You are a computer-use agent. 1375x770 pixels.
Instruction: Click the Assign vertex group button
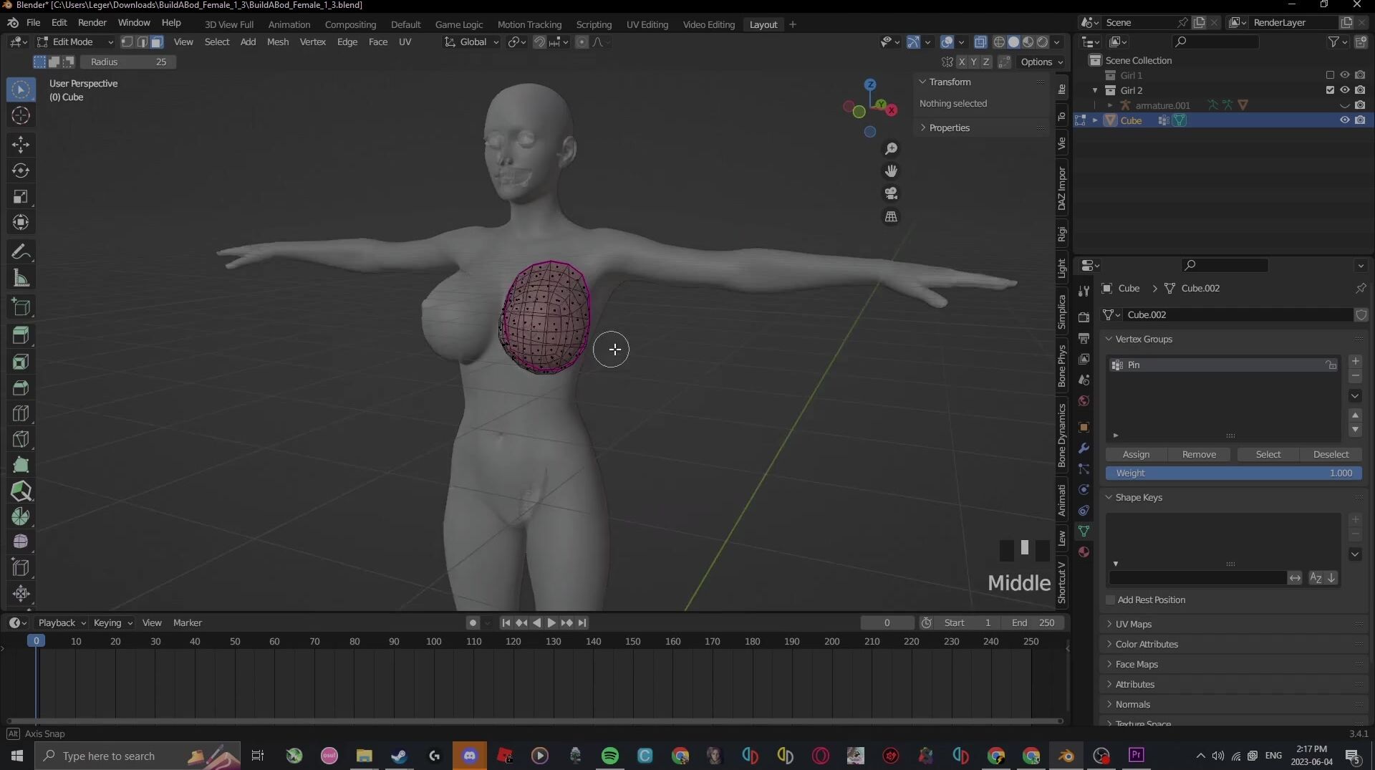point(1135,455)
